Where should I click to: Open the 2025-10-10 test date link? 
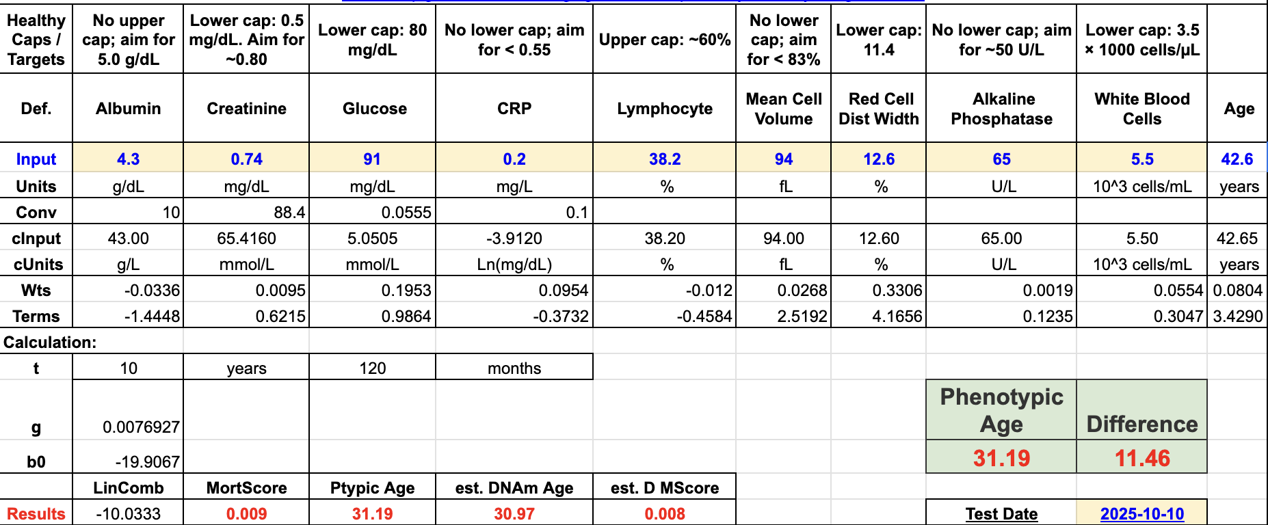(1141, 513)
